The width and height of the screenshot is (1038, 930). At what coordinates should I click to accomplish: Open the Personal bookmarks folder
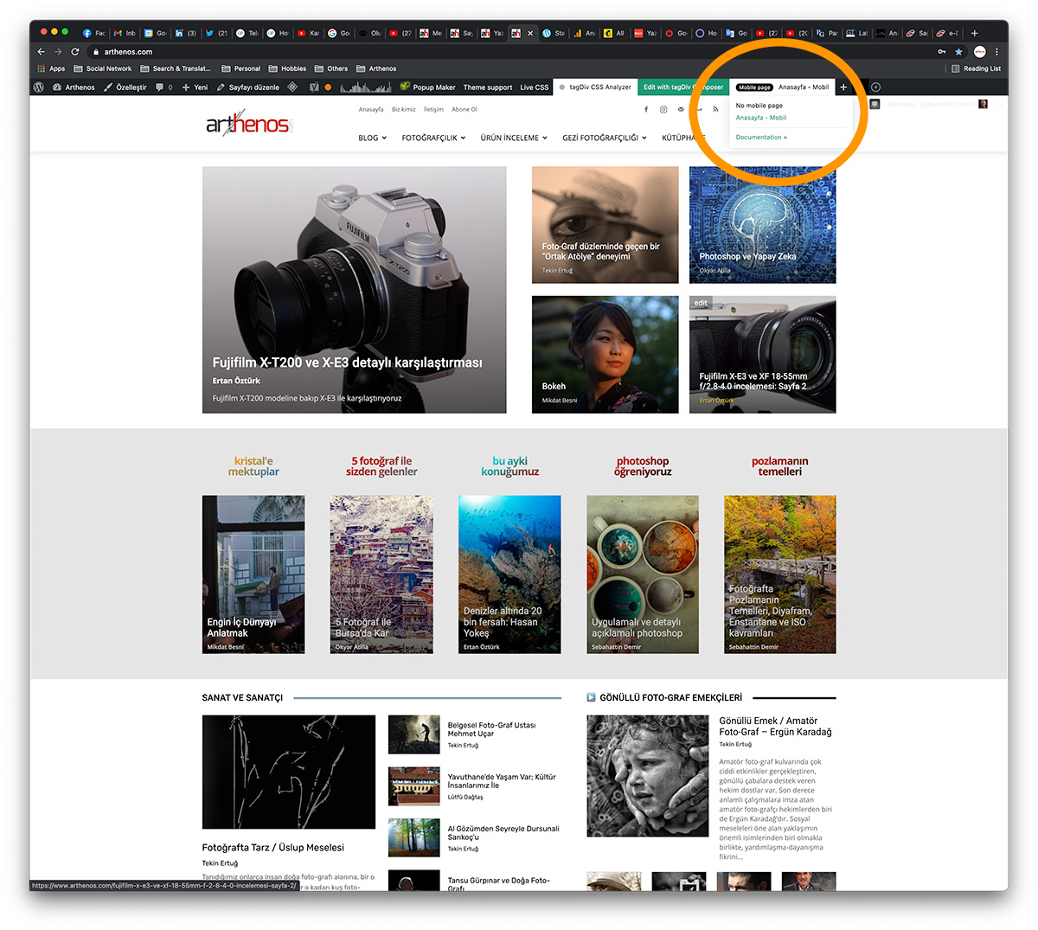(240, 68)
